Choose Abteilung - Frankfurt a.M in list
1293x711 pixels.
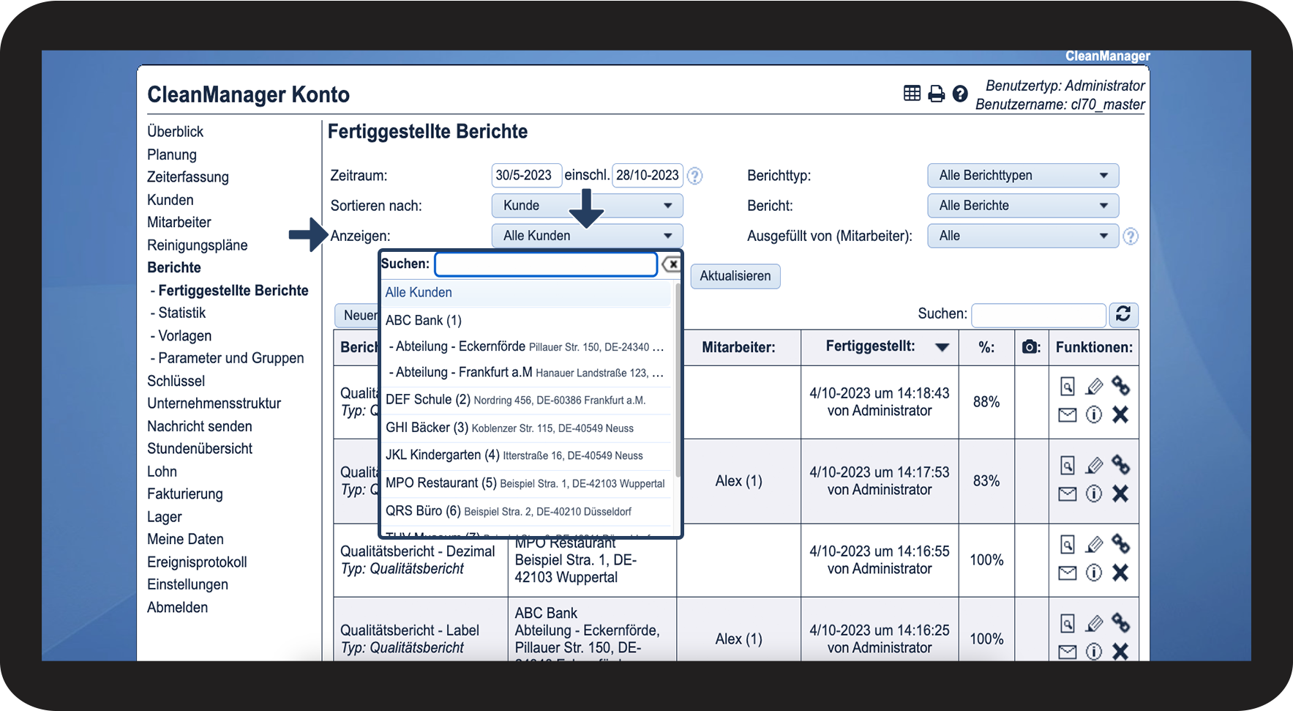526,373
